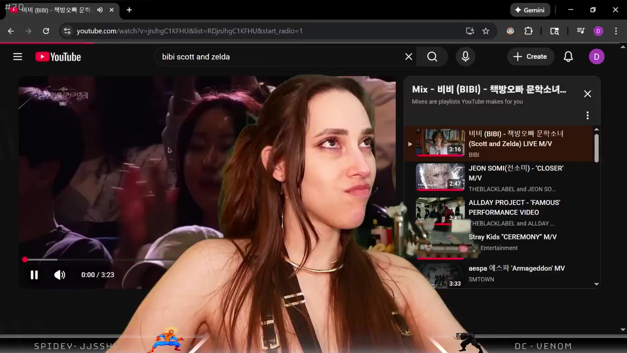Click the Google Lens search icon in toolbar
The image size is (627, 353).
(x=555, y=31)
